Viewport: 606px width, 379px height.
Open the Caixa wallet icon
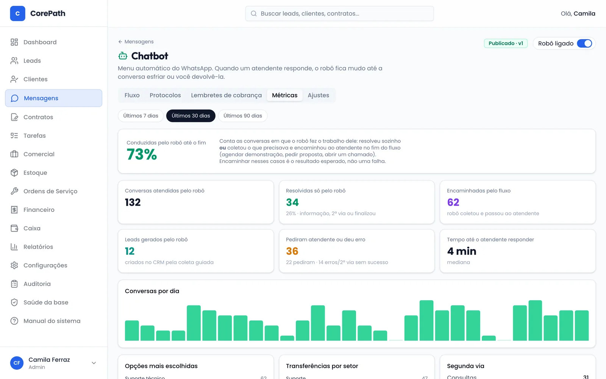14,229
